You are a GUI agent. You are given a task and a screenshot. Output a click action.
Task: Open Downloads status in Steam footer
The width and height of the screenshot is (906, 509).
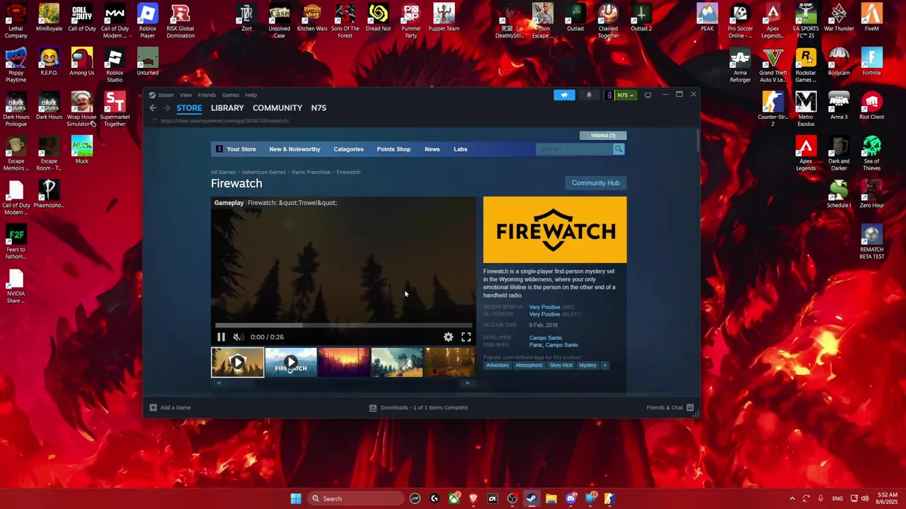[418, 408]
